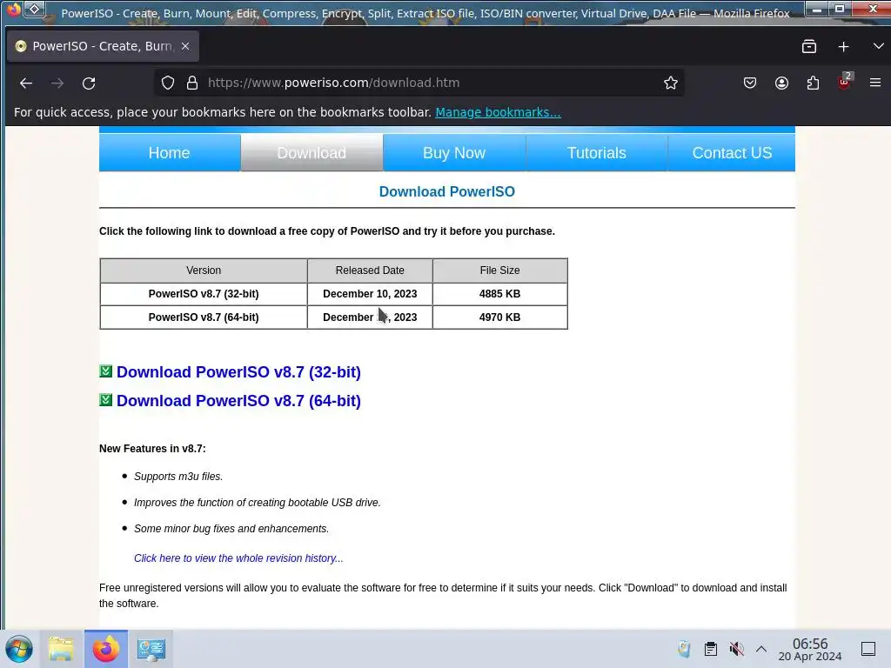Click the '4970 KB' file size cell
Viewport: 891px width, 668px height.
500,317
